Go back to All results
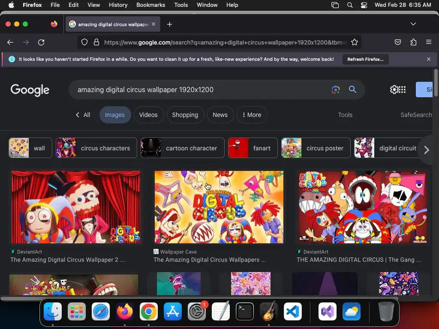439x329 pixels. click(83, 115)
